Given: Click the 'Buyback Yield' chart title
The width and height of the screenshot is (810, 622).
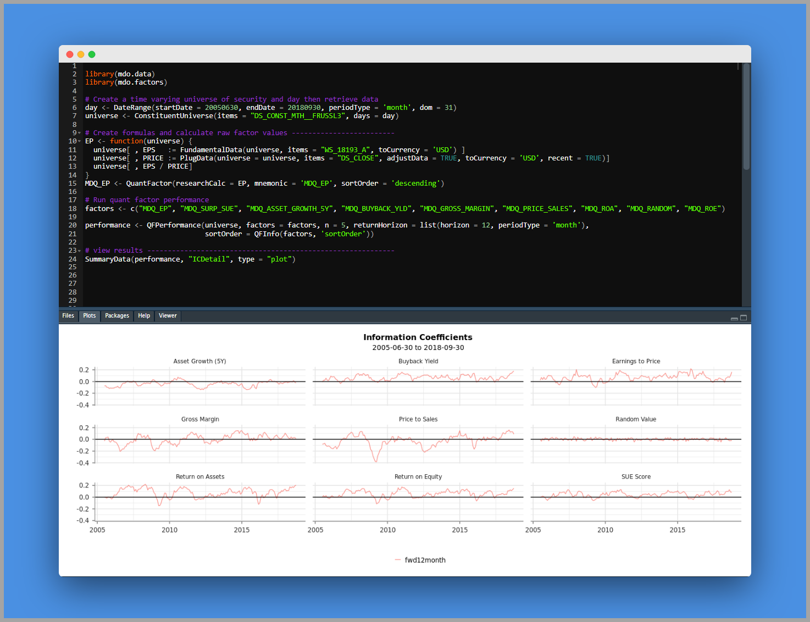Looking at the screenshot, I should coord(418,362).
